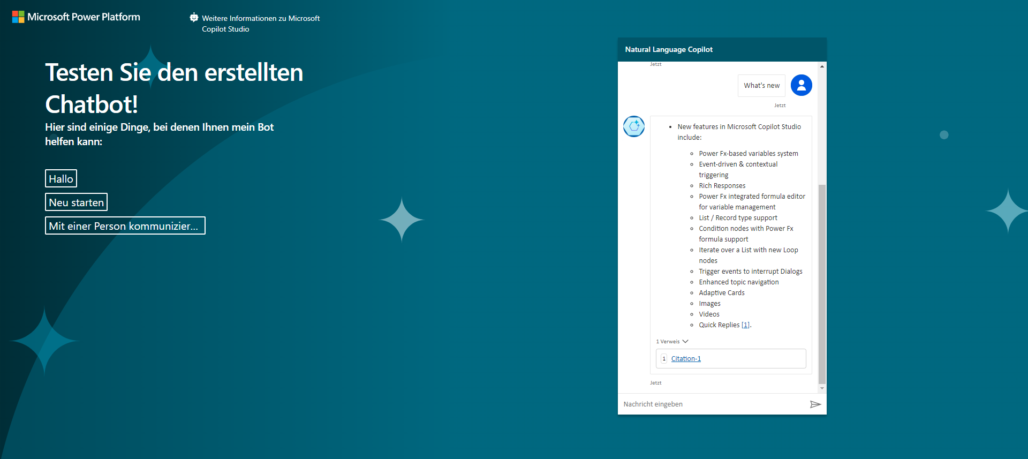
Task: Click "New features in Microsoft Copilot Studio include:"
Action: coord(739,132)
